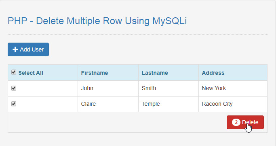Screen dimensions: 276x146
Task: Click the Lastname column header
Action: coord(155,73)
